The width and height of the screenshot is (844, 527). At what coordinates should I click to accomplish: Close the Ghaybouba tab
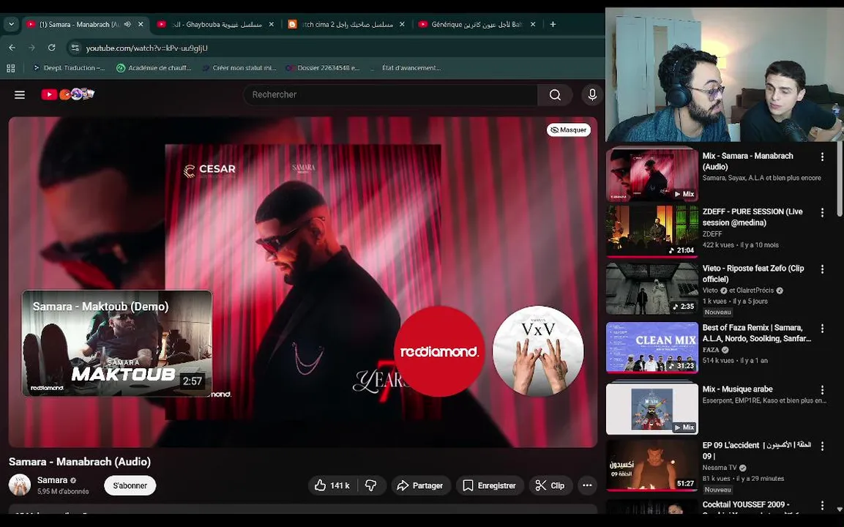click(272, 24)
